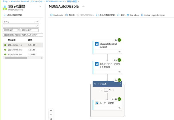This screenshot has height=120, width=174.
Task: Open the ホーム breadcrumb link
Action: [x=5, y=1]
